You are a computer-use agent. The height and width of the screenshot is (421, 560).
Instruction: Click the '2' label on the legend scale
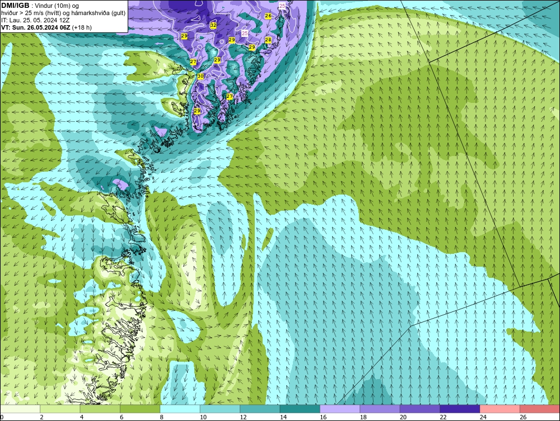[x=42, y=417]
